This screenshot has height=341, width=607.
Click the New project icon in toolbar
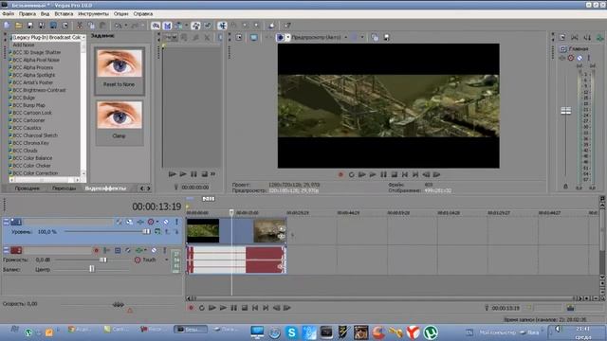click(7, 26)
